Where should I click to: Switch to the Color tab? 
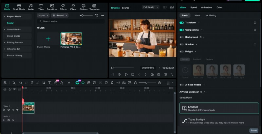pos(219,7)
